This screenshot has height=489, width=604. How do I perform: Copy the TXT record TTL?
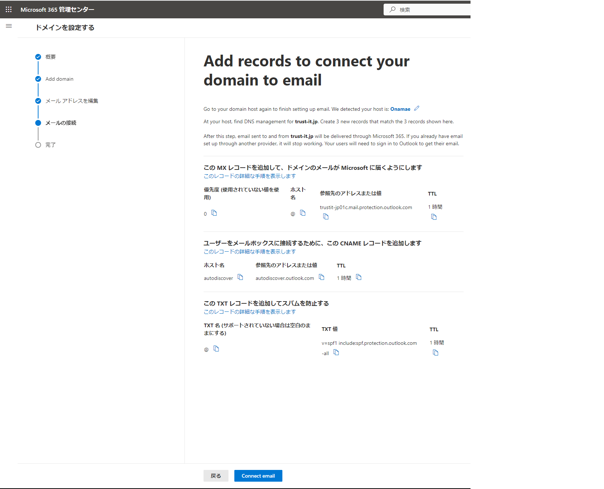436,353
